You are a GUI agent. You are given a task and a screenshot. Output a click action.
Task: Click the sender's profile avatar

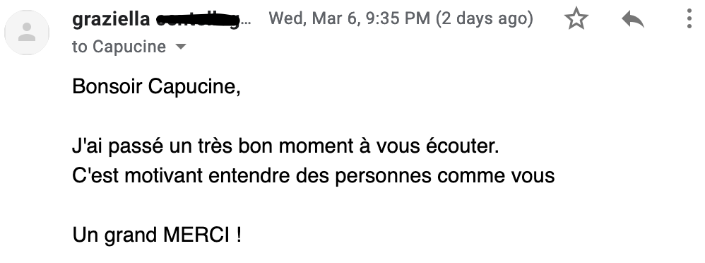point(27,33)
